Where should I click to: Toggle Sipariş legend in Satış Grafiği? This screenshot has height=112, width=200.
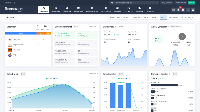tap(49, 78)
